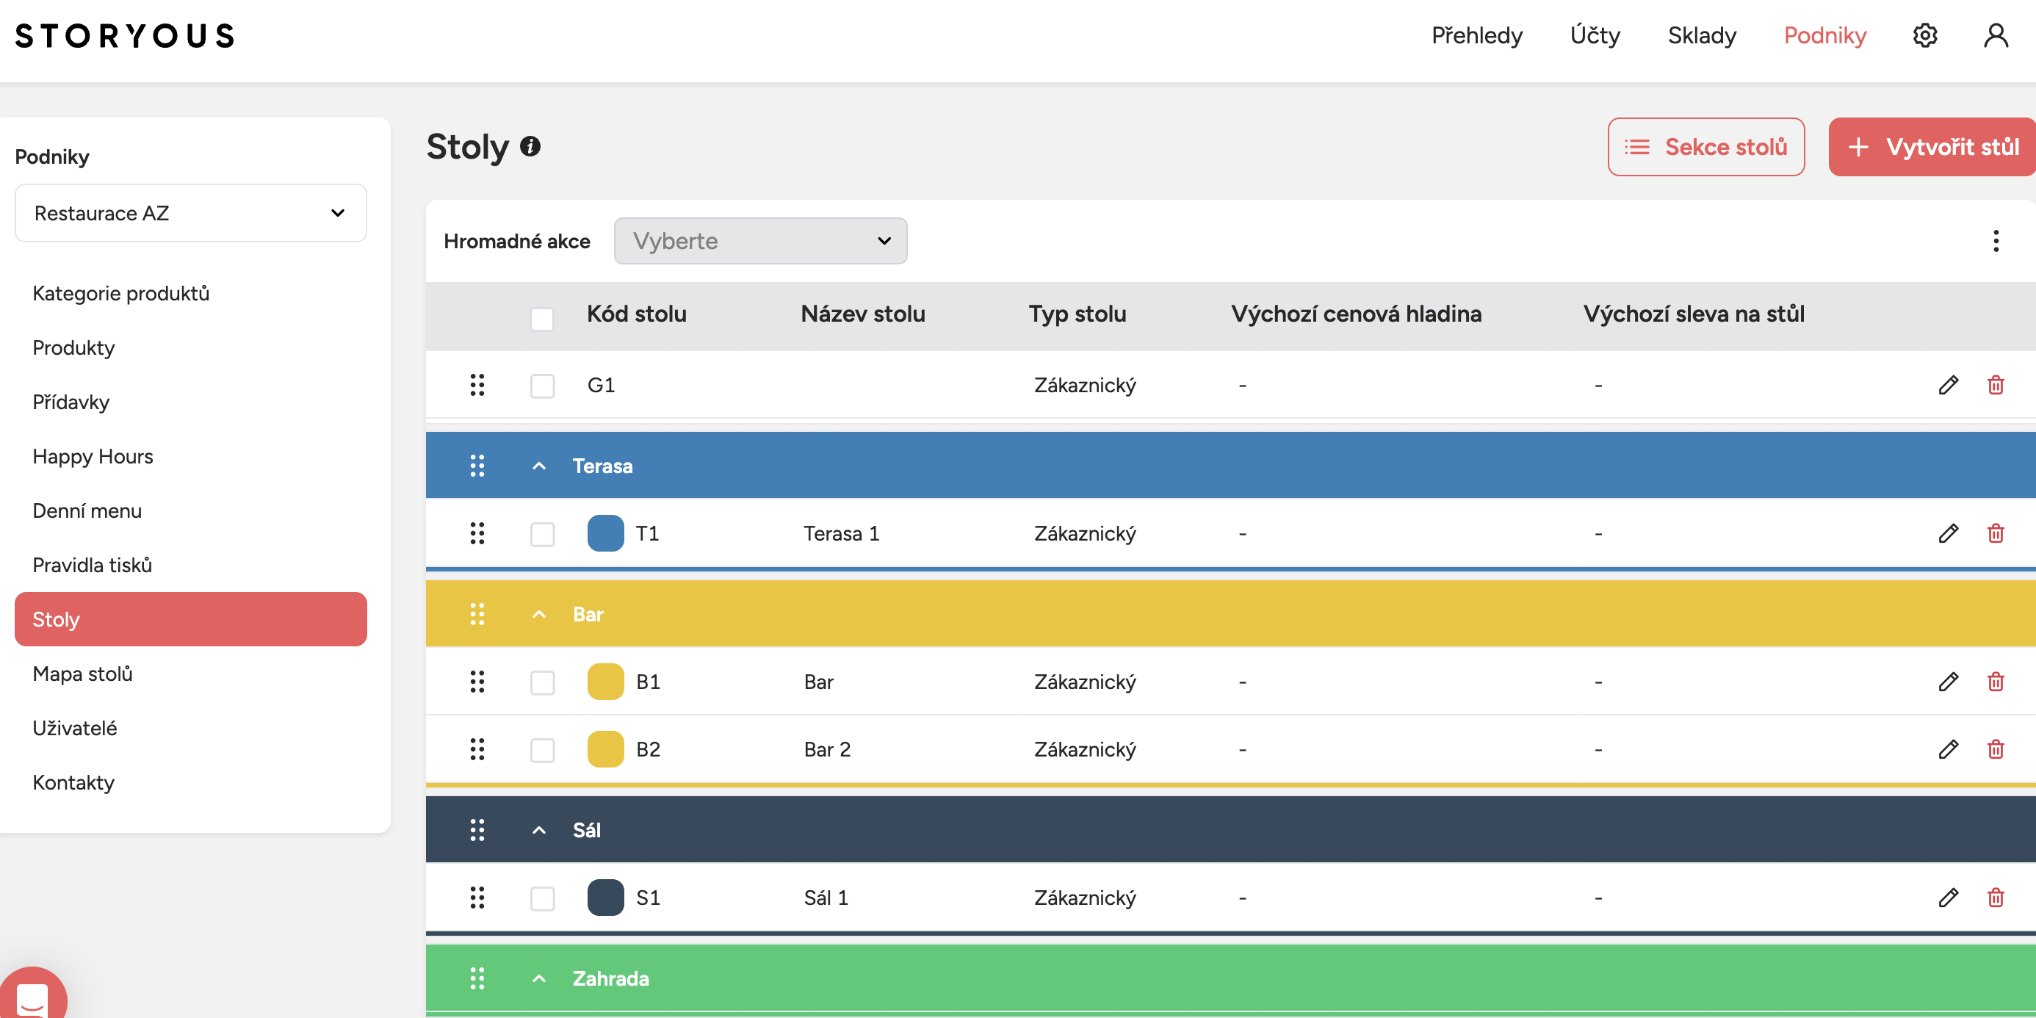The width and height of the screenshot is (2036, 1018).
Task: Open the three-dot options menu
Action: pos(1995,241)
